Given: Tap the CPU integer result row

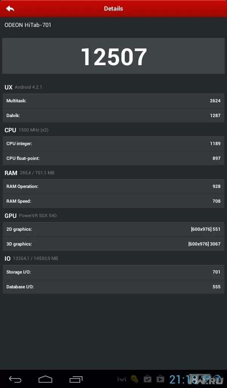Looking at the screenshot, I should [x=113, y=144].
